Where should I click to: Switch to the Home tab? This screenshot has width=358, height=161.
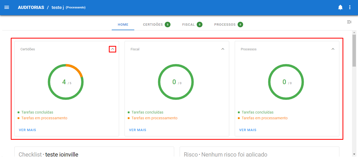pos(123,25)
